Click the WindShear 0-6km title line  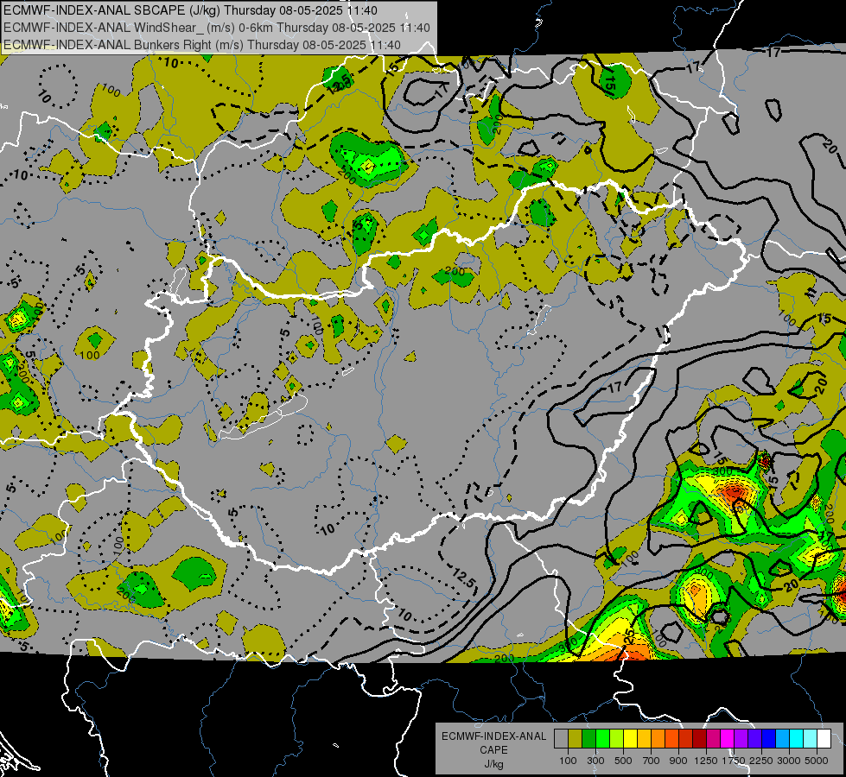tap(216, 28)
